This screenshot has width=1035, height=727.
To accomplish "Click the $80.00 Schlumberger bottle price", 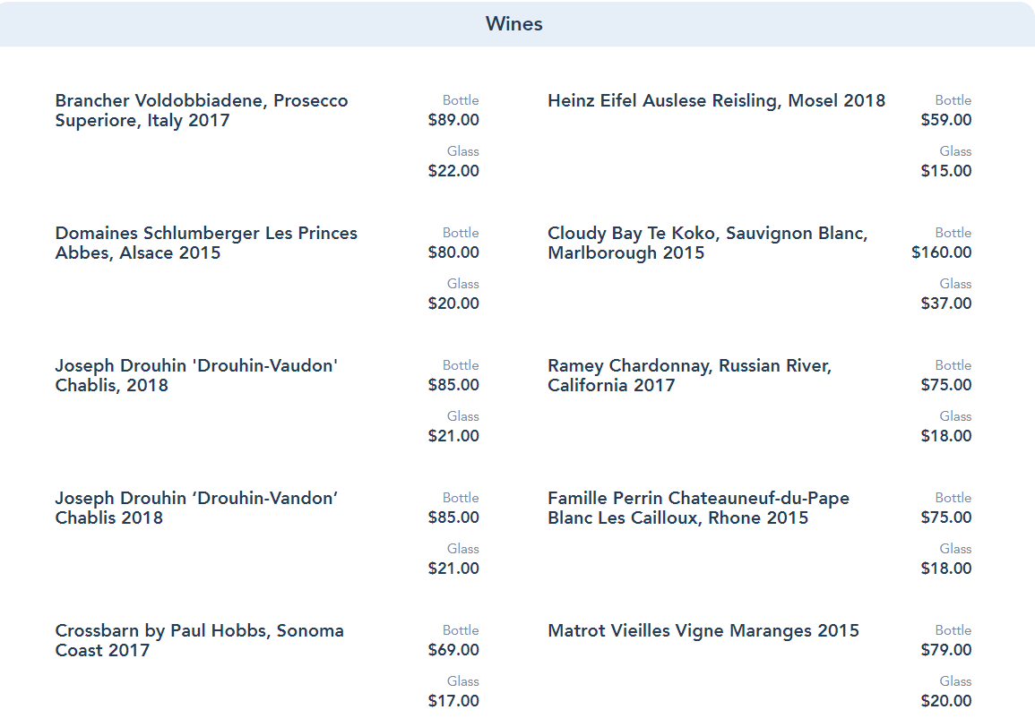I will pos(453,252).
